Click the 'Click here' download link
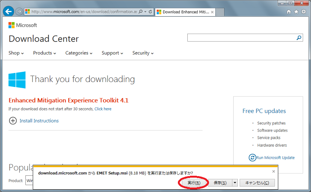This screenshot has width=311, height=192. point(103,109)
